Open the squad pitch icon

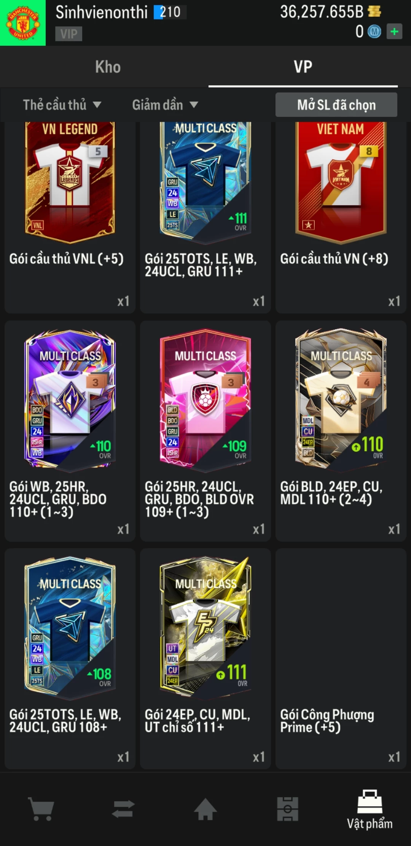288,809
